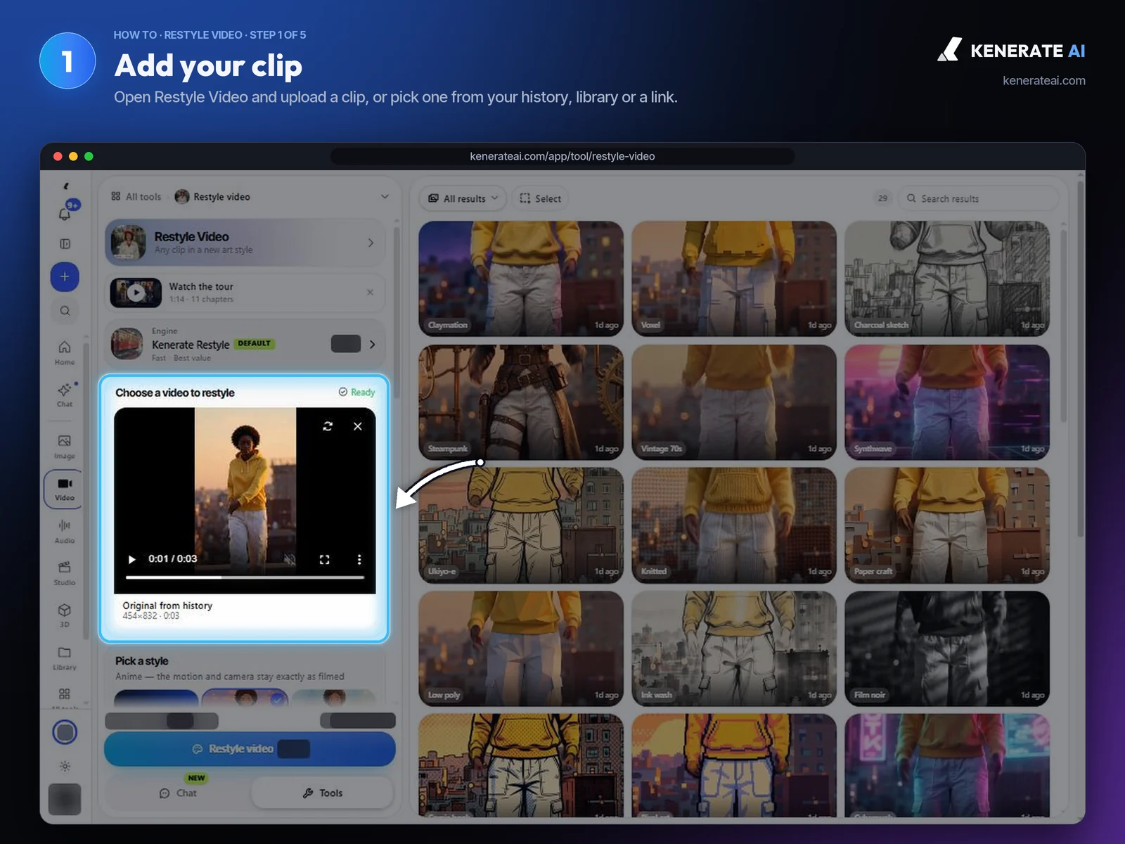Remove the chosen video clip
Viewport: 1125px width, 844px height.
358,426
